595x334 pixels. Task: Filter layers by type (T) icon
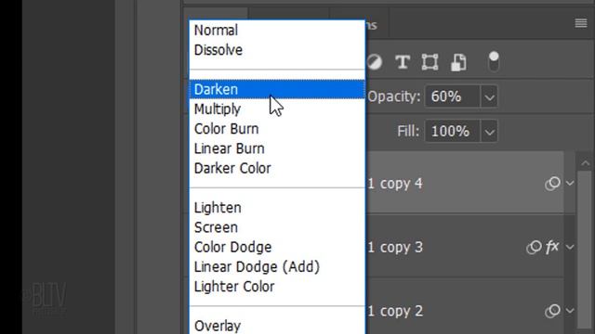403,62
